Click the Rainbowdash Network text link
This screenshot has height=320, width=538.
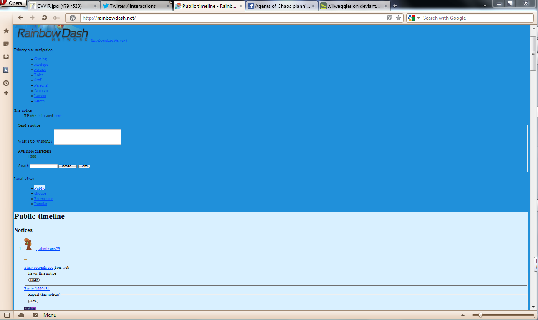click(x=109, y=40)
